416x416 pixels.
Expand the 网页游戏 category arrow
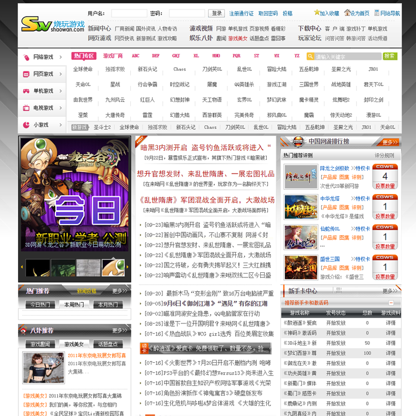[60, 74]
